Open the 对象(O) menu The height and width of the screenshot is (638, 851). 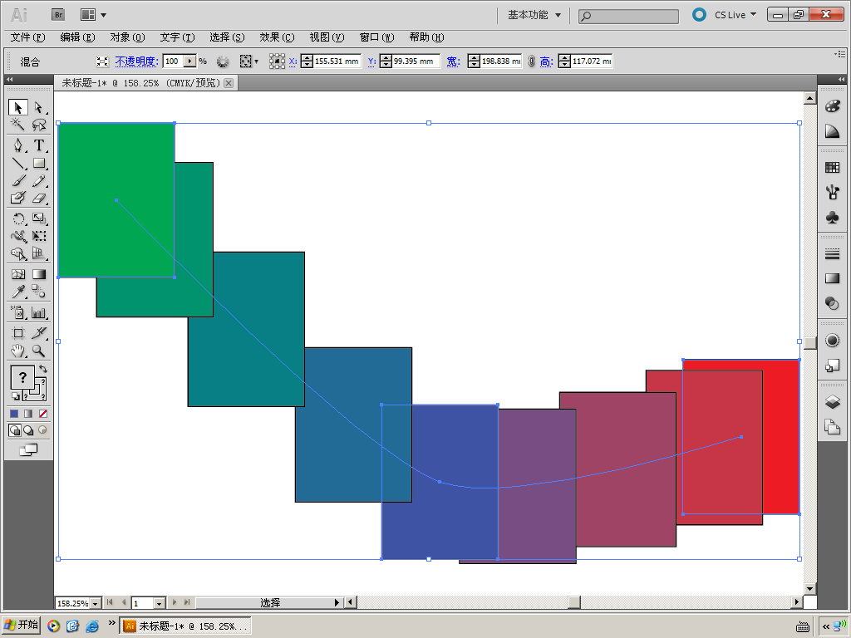[127, 37]
